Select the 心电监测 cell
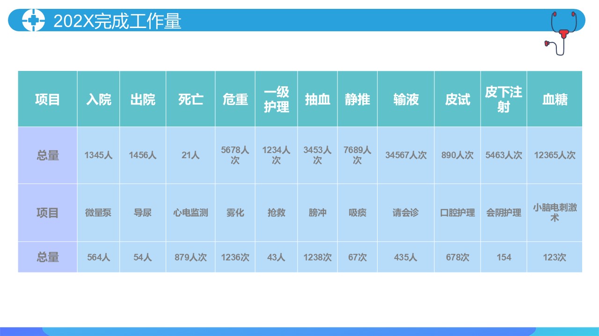 tap(190, 213)
